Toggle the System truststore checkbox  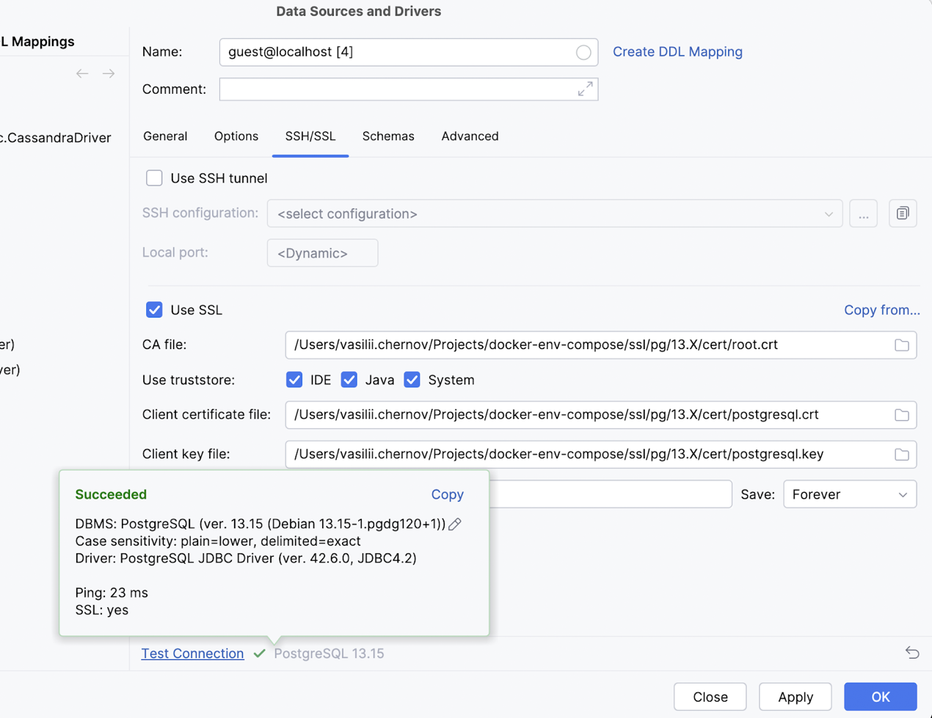coord(412,380)
